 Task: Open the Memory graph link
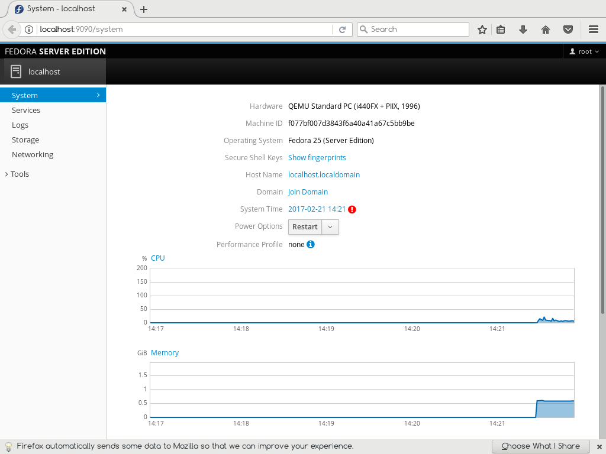[x=165, y=353]
